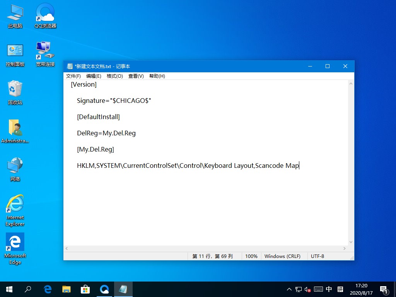Toggle the touch keyboard tray icon
This screenshot has height=297, width=396.
click(x=318, y=289)
